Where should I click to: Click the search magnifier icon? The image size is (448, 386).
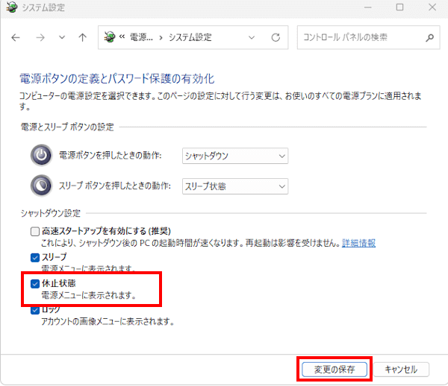429,37
